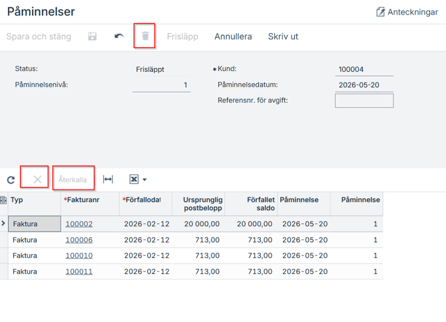This screenshot has height=322, width=446.
Task: Open invoice link 100006
Action: click(79, 240)
